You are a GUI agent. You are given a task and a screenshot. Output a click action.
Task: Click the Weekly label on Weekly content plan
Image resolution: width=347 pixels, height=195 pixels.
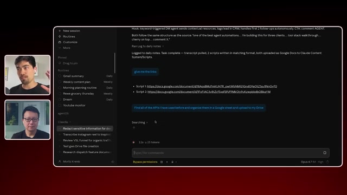tap(108, 82)
